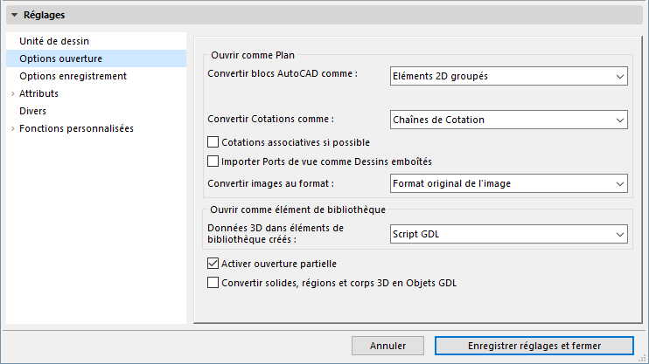649x364 pixels.
Task: Collapse the Réglages panel header triangle
Action: [14, 15]
